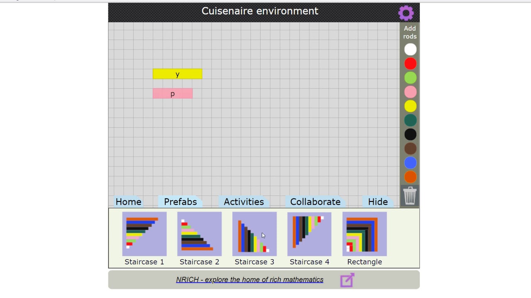Open the Activities tab
531x298 pixels.
tap(244, 202)
